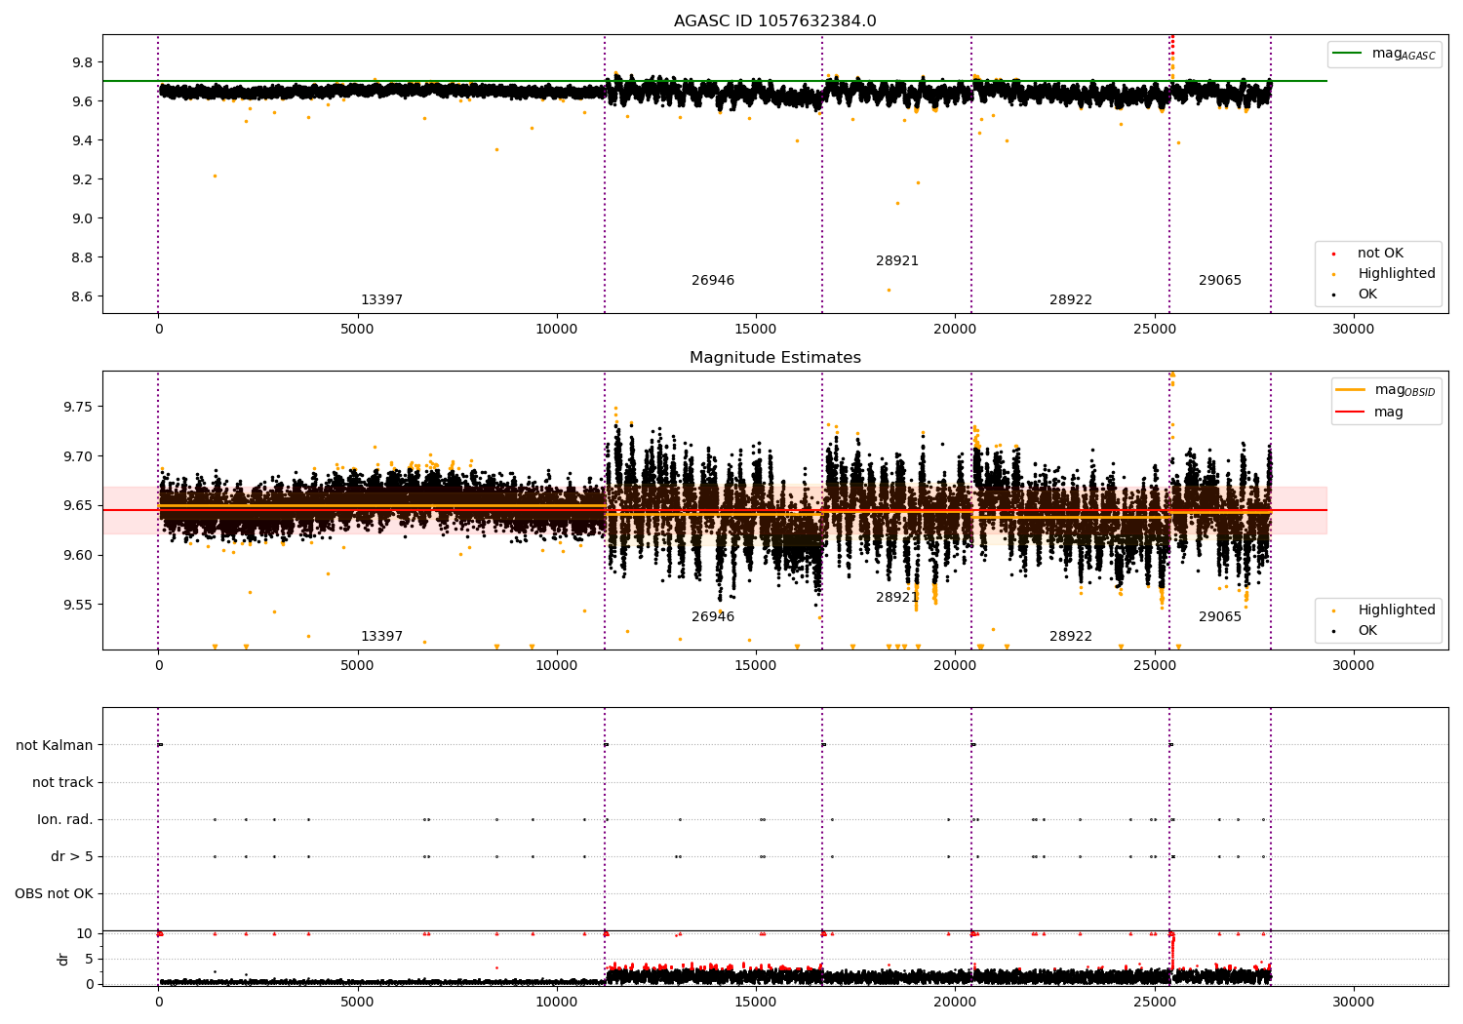This screenshot has width=1463, height=1024.
Task: Click y-tick 5 on the dr axis
Action: point(90,959)
